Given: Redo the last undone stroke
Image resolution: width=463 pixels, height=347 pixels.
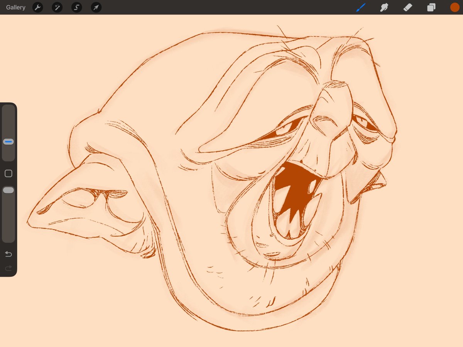Looking at the screenshot, I should click(8, 268).
